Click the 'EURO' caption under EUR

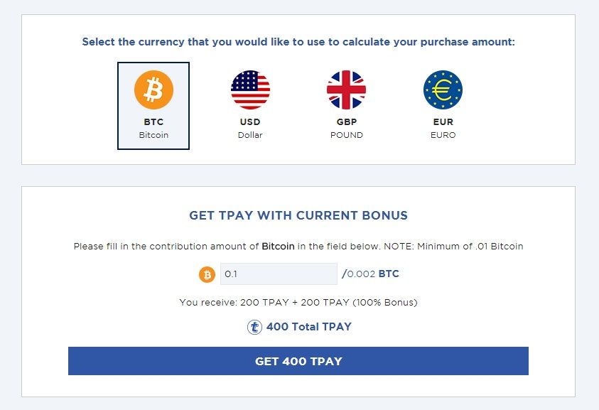443,135
